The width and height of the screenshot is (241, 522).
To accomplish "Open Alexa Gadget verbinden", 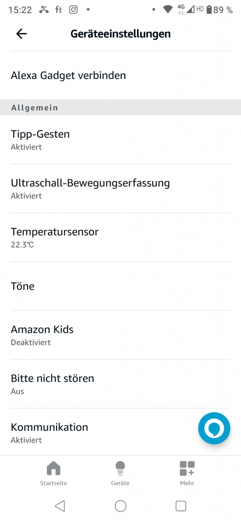I will point(120,75).
